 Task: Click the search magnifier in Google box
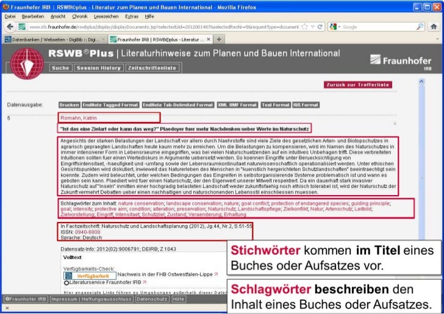pyautogui.click(x=420, y=27)
